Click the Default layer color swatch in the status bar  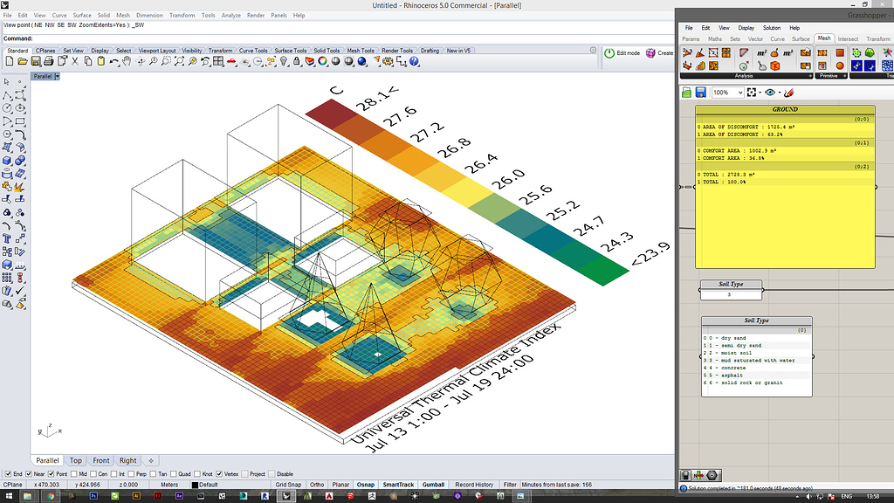(x=196, y=483)
